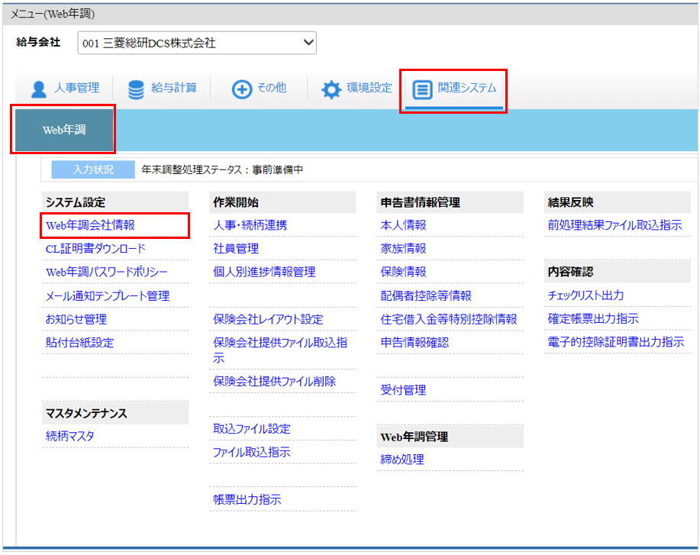Image resolution: width=700 pixels, height=555 pixels.
Task: Click the マスタメンテナンス section header
Action: click(x=115, y=414)
